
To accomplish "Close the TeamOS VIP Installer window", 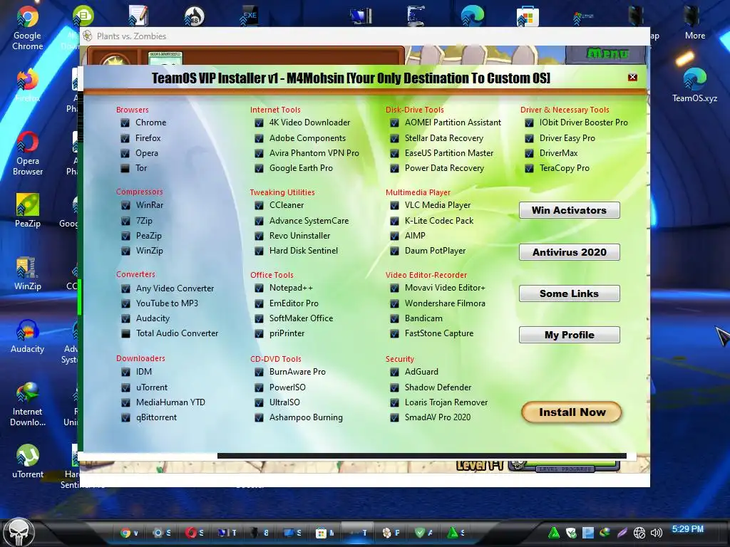I will click(632, 77).
